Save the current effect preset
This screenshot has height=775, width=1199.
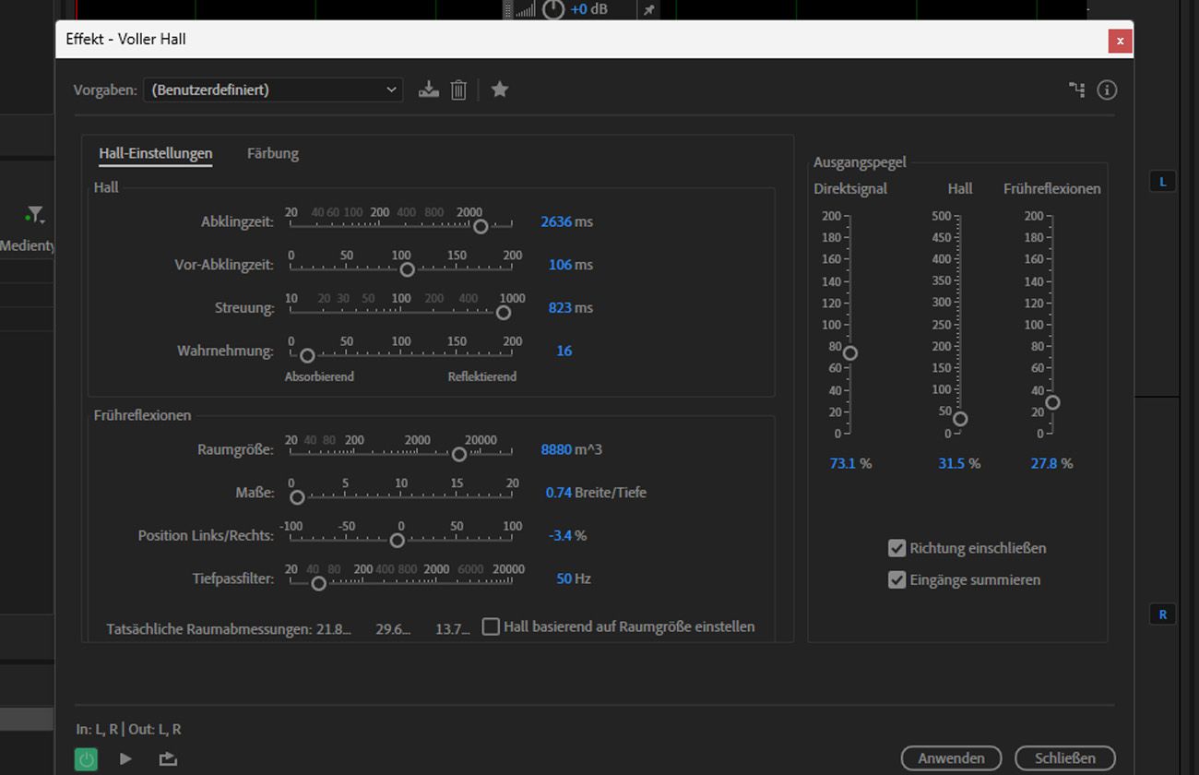(428, 89)
